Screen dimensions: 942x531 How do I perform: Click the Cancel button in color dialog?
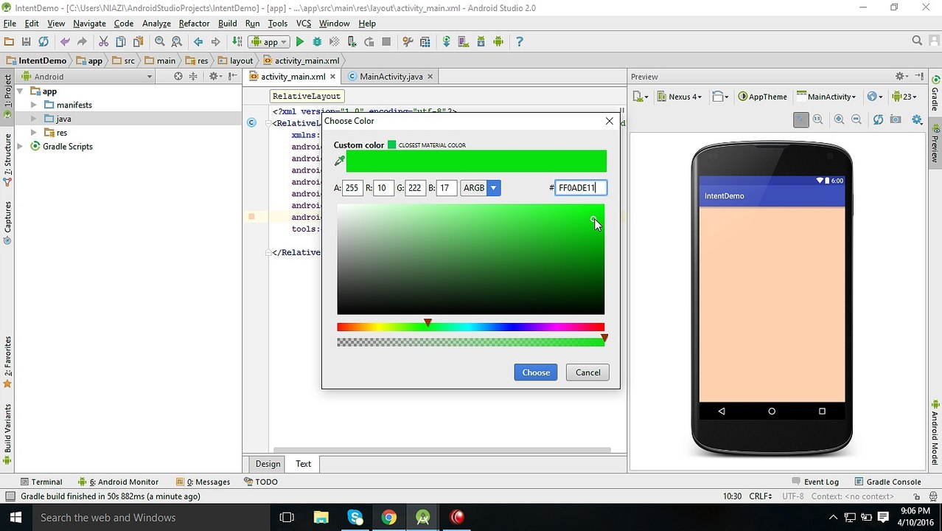click(587, 372)
